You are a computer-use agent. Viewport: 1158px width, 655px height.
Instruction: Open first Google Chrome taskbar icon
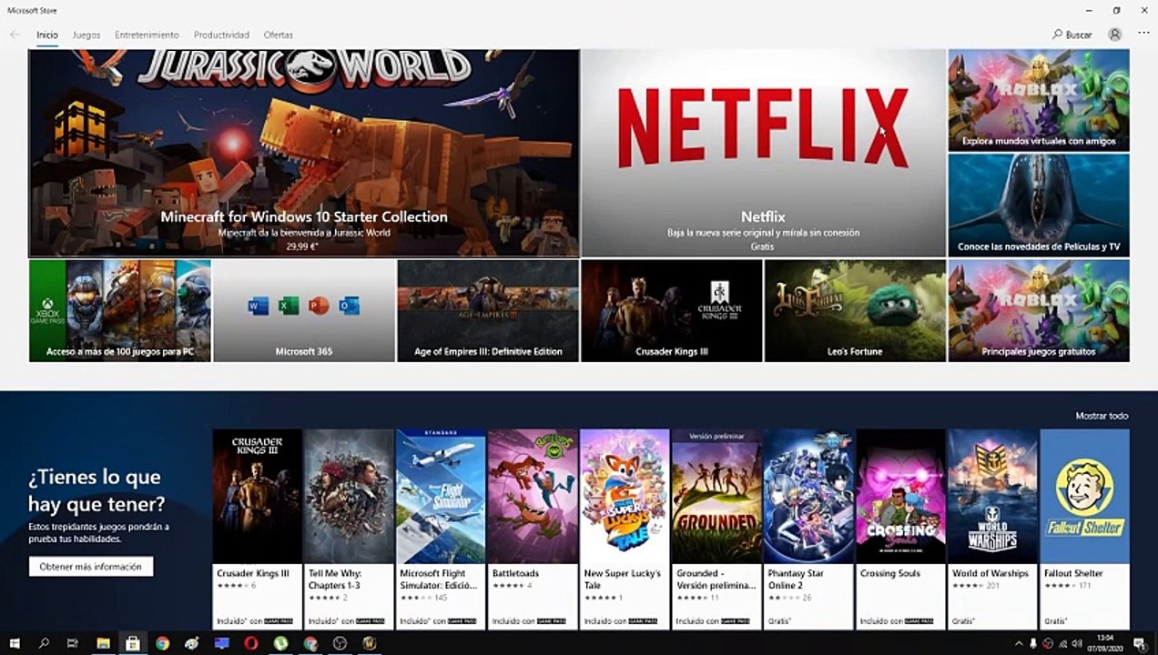(162, 643)
